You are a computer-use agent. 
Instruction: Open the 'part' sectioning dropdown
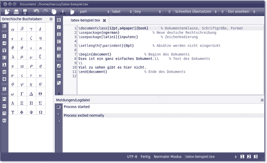coord(94,12)
